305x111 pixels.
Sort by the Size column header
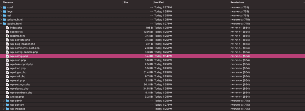click(x=126, y=2)
